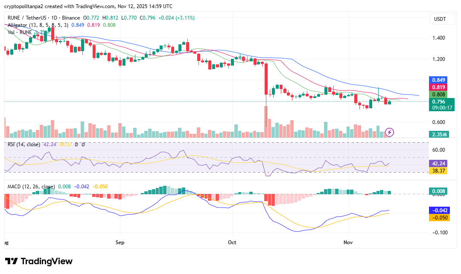461x274 pixels.
Task: Click the 0.008 MACD histogram value label
Action: click(438, 191)
